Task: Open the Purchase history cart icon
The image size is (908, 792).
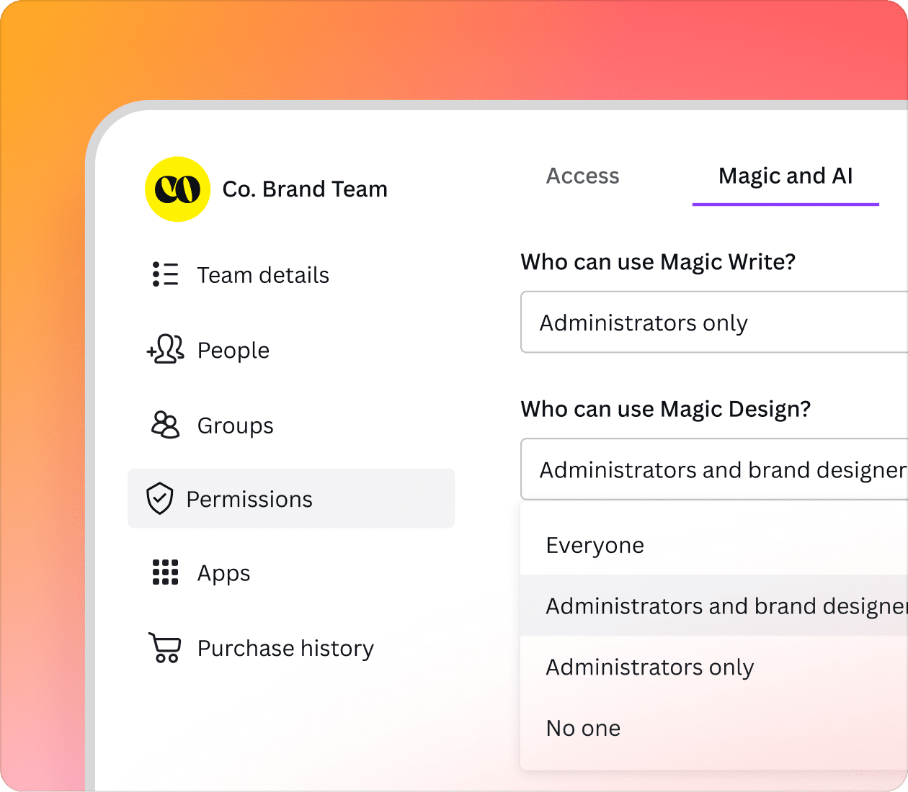Action: click(165, 647)
